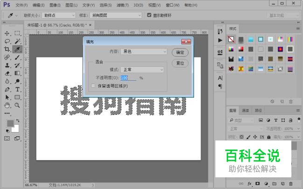Image resolution: width=303 pixels, height=189 pixels.
Task: Switch to the 通道 tab
Action: (245, 111)
